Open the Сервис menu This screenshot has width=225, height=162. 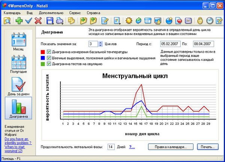[75, 13]
